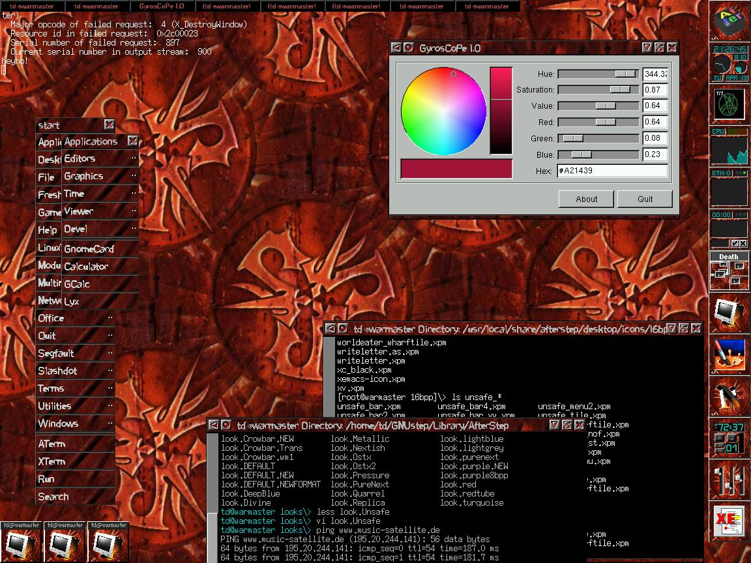Click the red ball icon in GyrosCoPe titlebar
The image size is (751, 563).
409,48
